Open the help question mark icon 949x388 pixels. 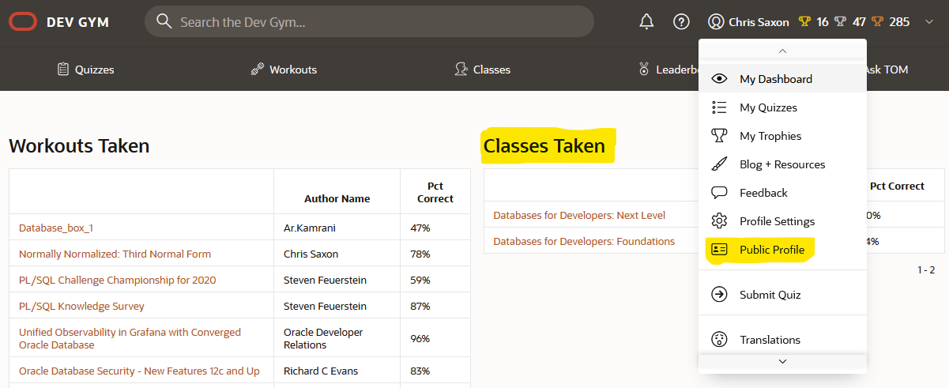[x=681, y=22]
